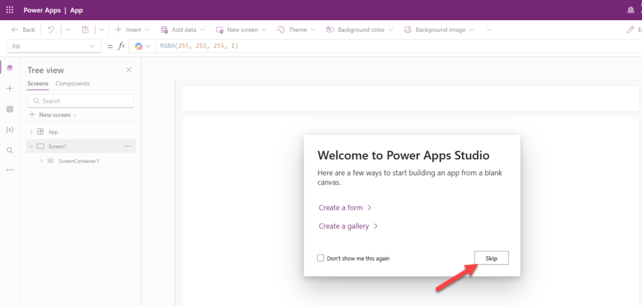Show more toolbar commands ellipsis
Image resolution: width=642 pixels, height=306 pixels.
[x=489, y=30]
